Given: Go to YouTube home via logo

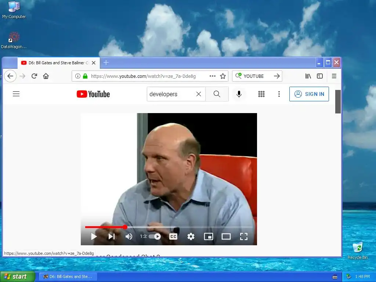Looking at the screenshot, I should coord(93,94).
